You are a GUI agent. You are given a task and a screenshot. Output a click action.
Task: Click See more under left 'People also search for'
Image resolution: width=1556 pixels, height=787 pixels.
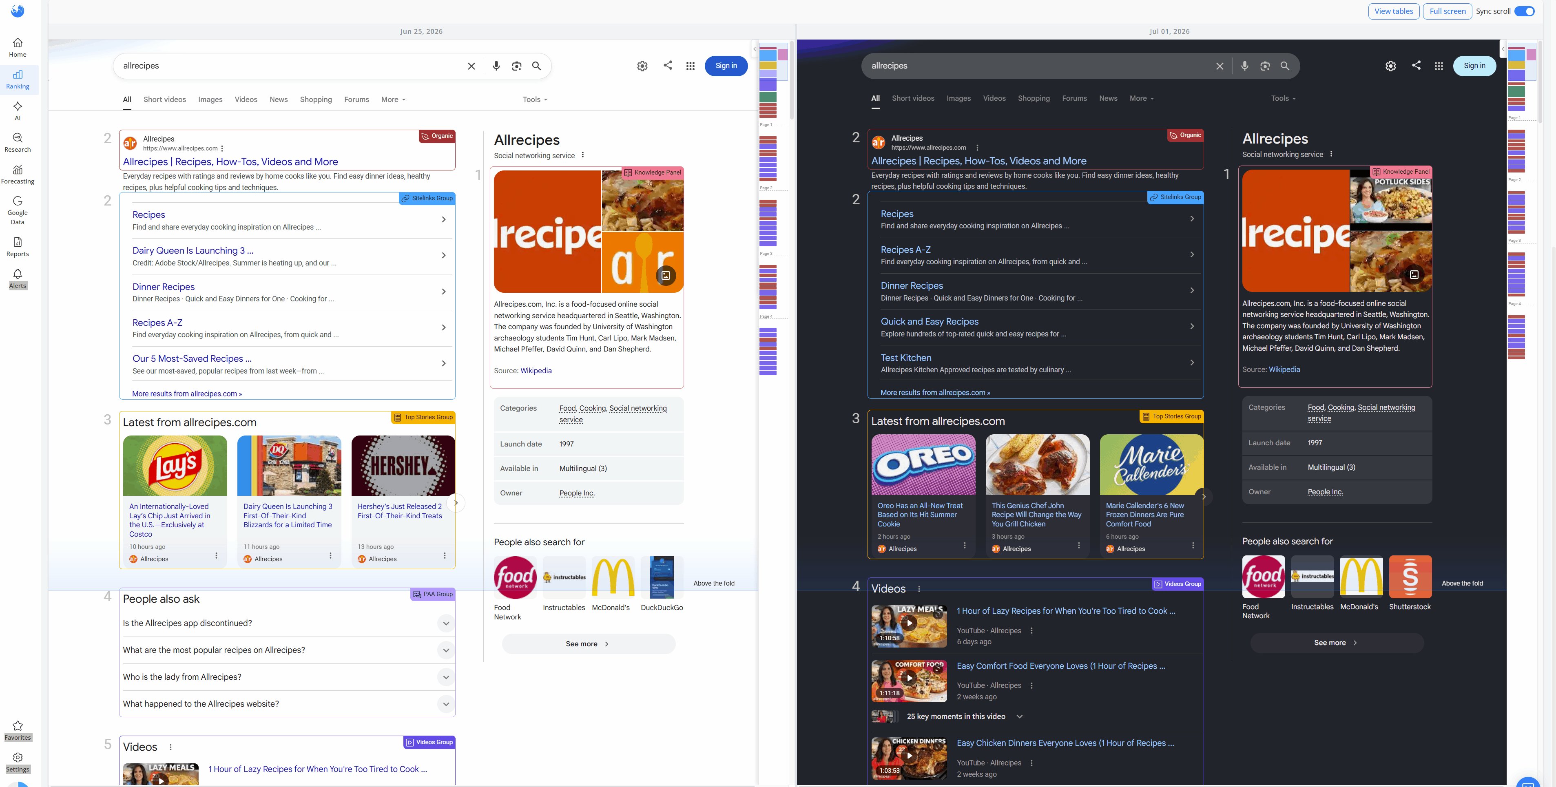[588, 644]
